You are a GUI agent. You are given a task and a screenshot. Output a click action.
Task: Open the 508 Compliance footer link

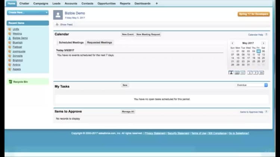click(x=217, y=133)
